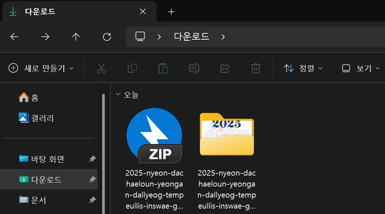385x214 pixels.
Task: Click the 2025 folder's name text
Action: click(227, 189)
